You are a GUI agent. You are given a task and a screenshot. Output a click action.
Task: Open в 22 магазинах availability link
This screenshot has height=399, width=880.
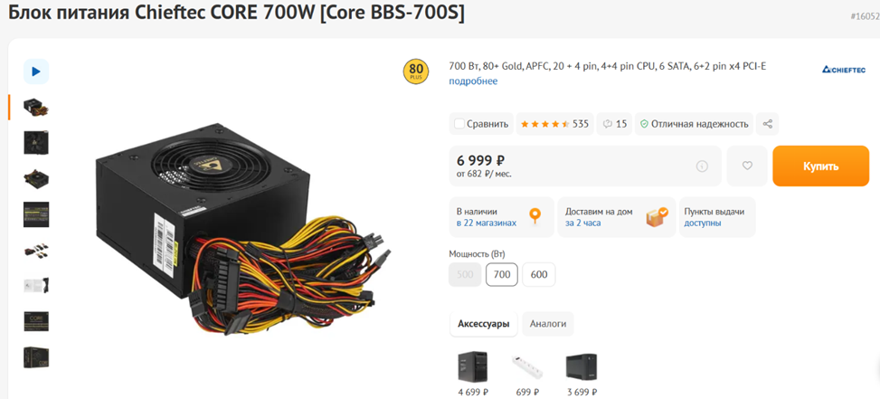(487, 223)
